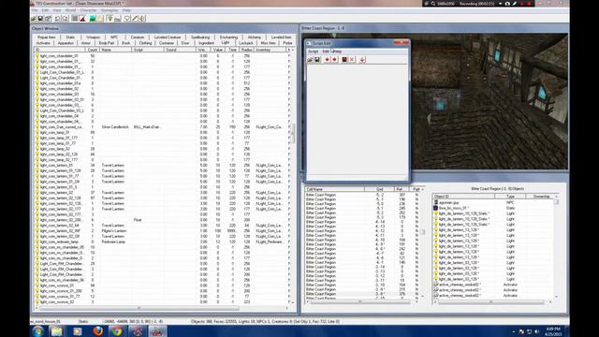Click the Redo icon in main toolbar
Screen dimensions: 599x337
(x=66, y=19)
